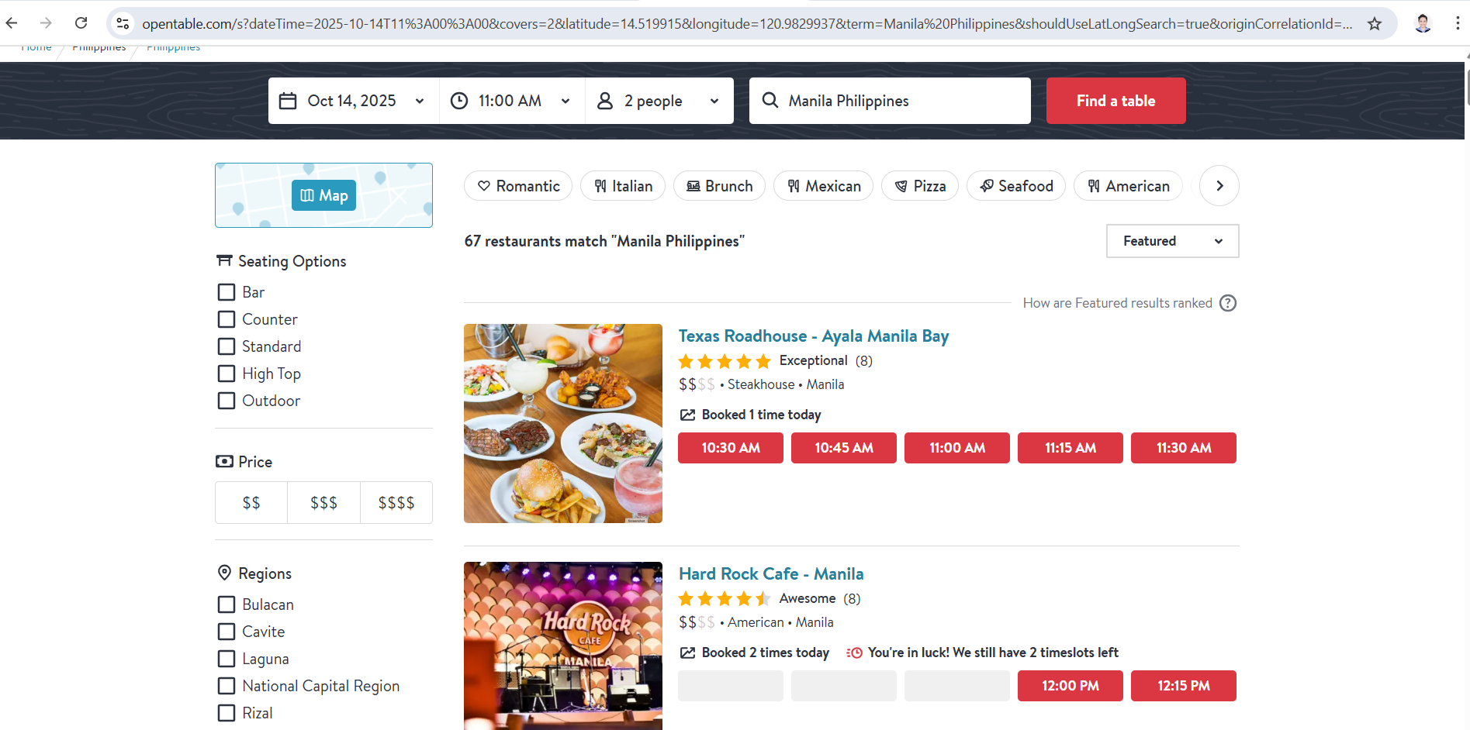The width and height of the screenshot is (1470, 730).
Task: Open the Texas Roadhouse food photo
Action: (563, 423)
